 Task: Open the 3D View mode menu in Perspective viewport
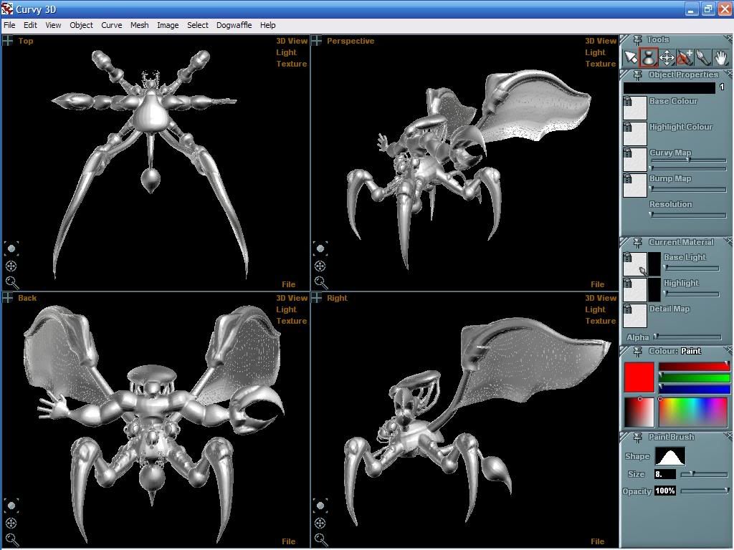pos(600,41)
